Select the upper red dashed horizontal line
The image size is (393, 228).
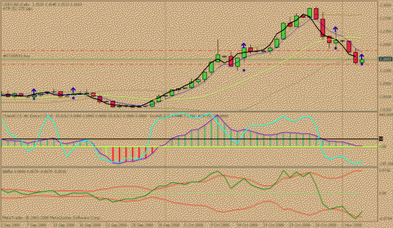pos(189,51)
